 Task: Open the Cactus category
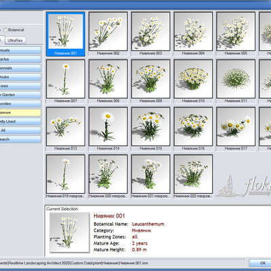click(20, 59)
